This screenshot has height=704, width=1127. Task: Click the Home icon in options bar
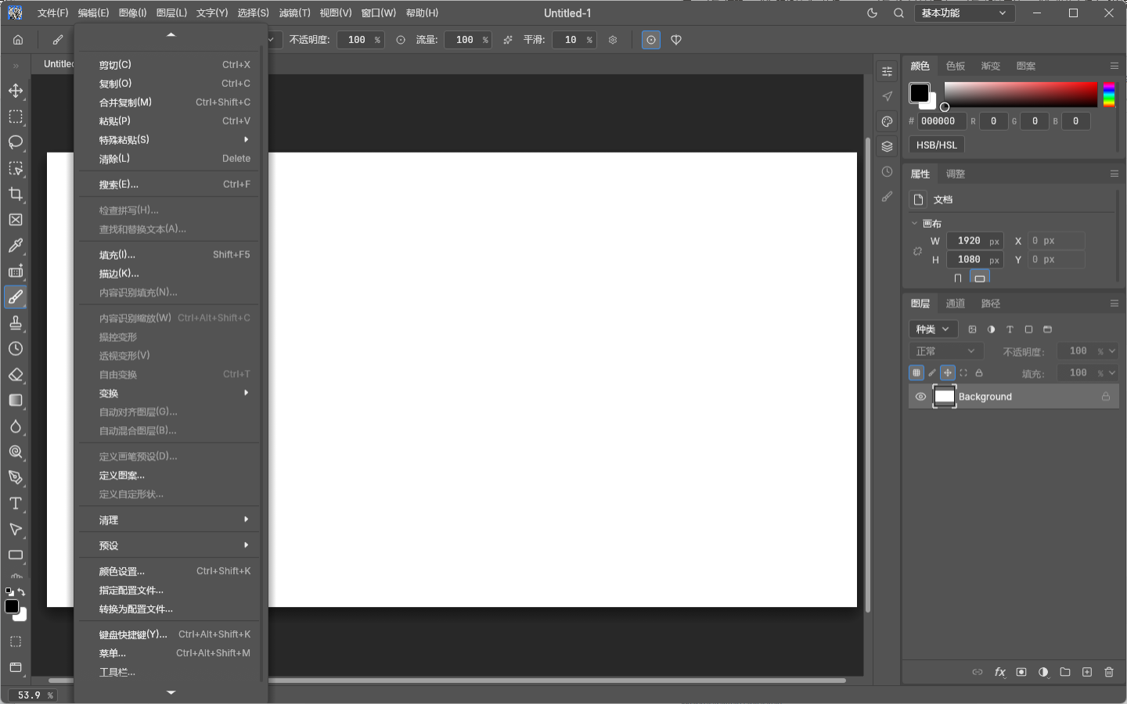pos(18,40)
